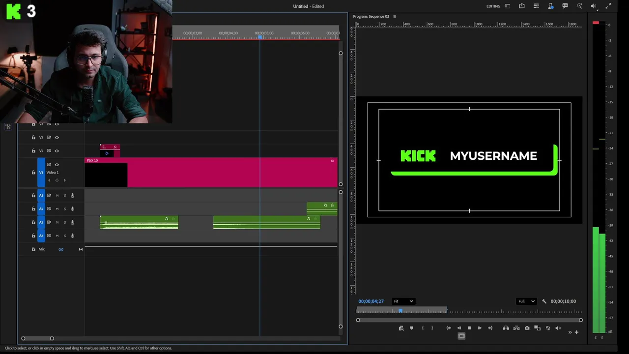
Task: Mute audio track A1
Action: pos(57,196)
